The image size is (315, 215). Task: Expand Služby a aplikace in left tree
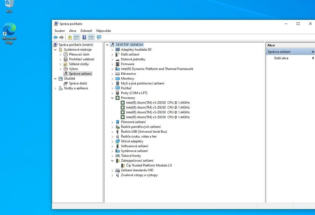(x=55, y=88)
